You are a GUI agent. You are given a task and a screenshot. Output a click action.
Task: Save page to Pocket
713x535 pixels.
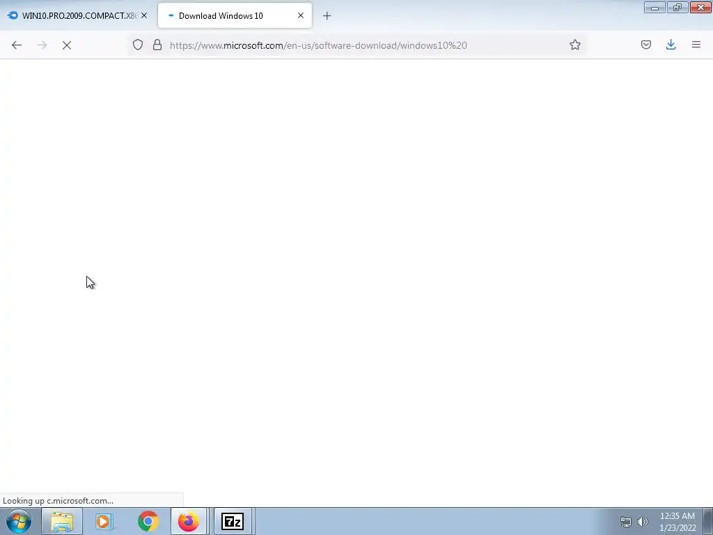(x=645, y=45)
